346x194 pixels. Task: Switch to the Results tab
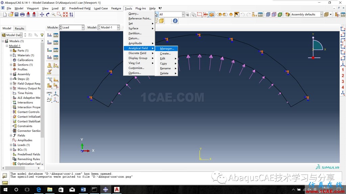pos(19,28)
